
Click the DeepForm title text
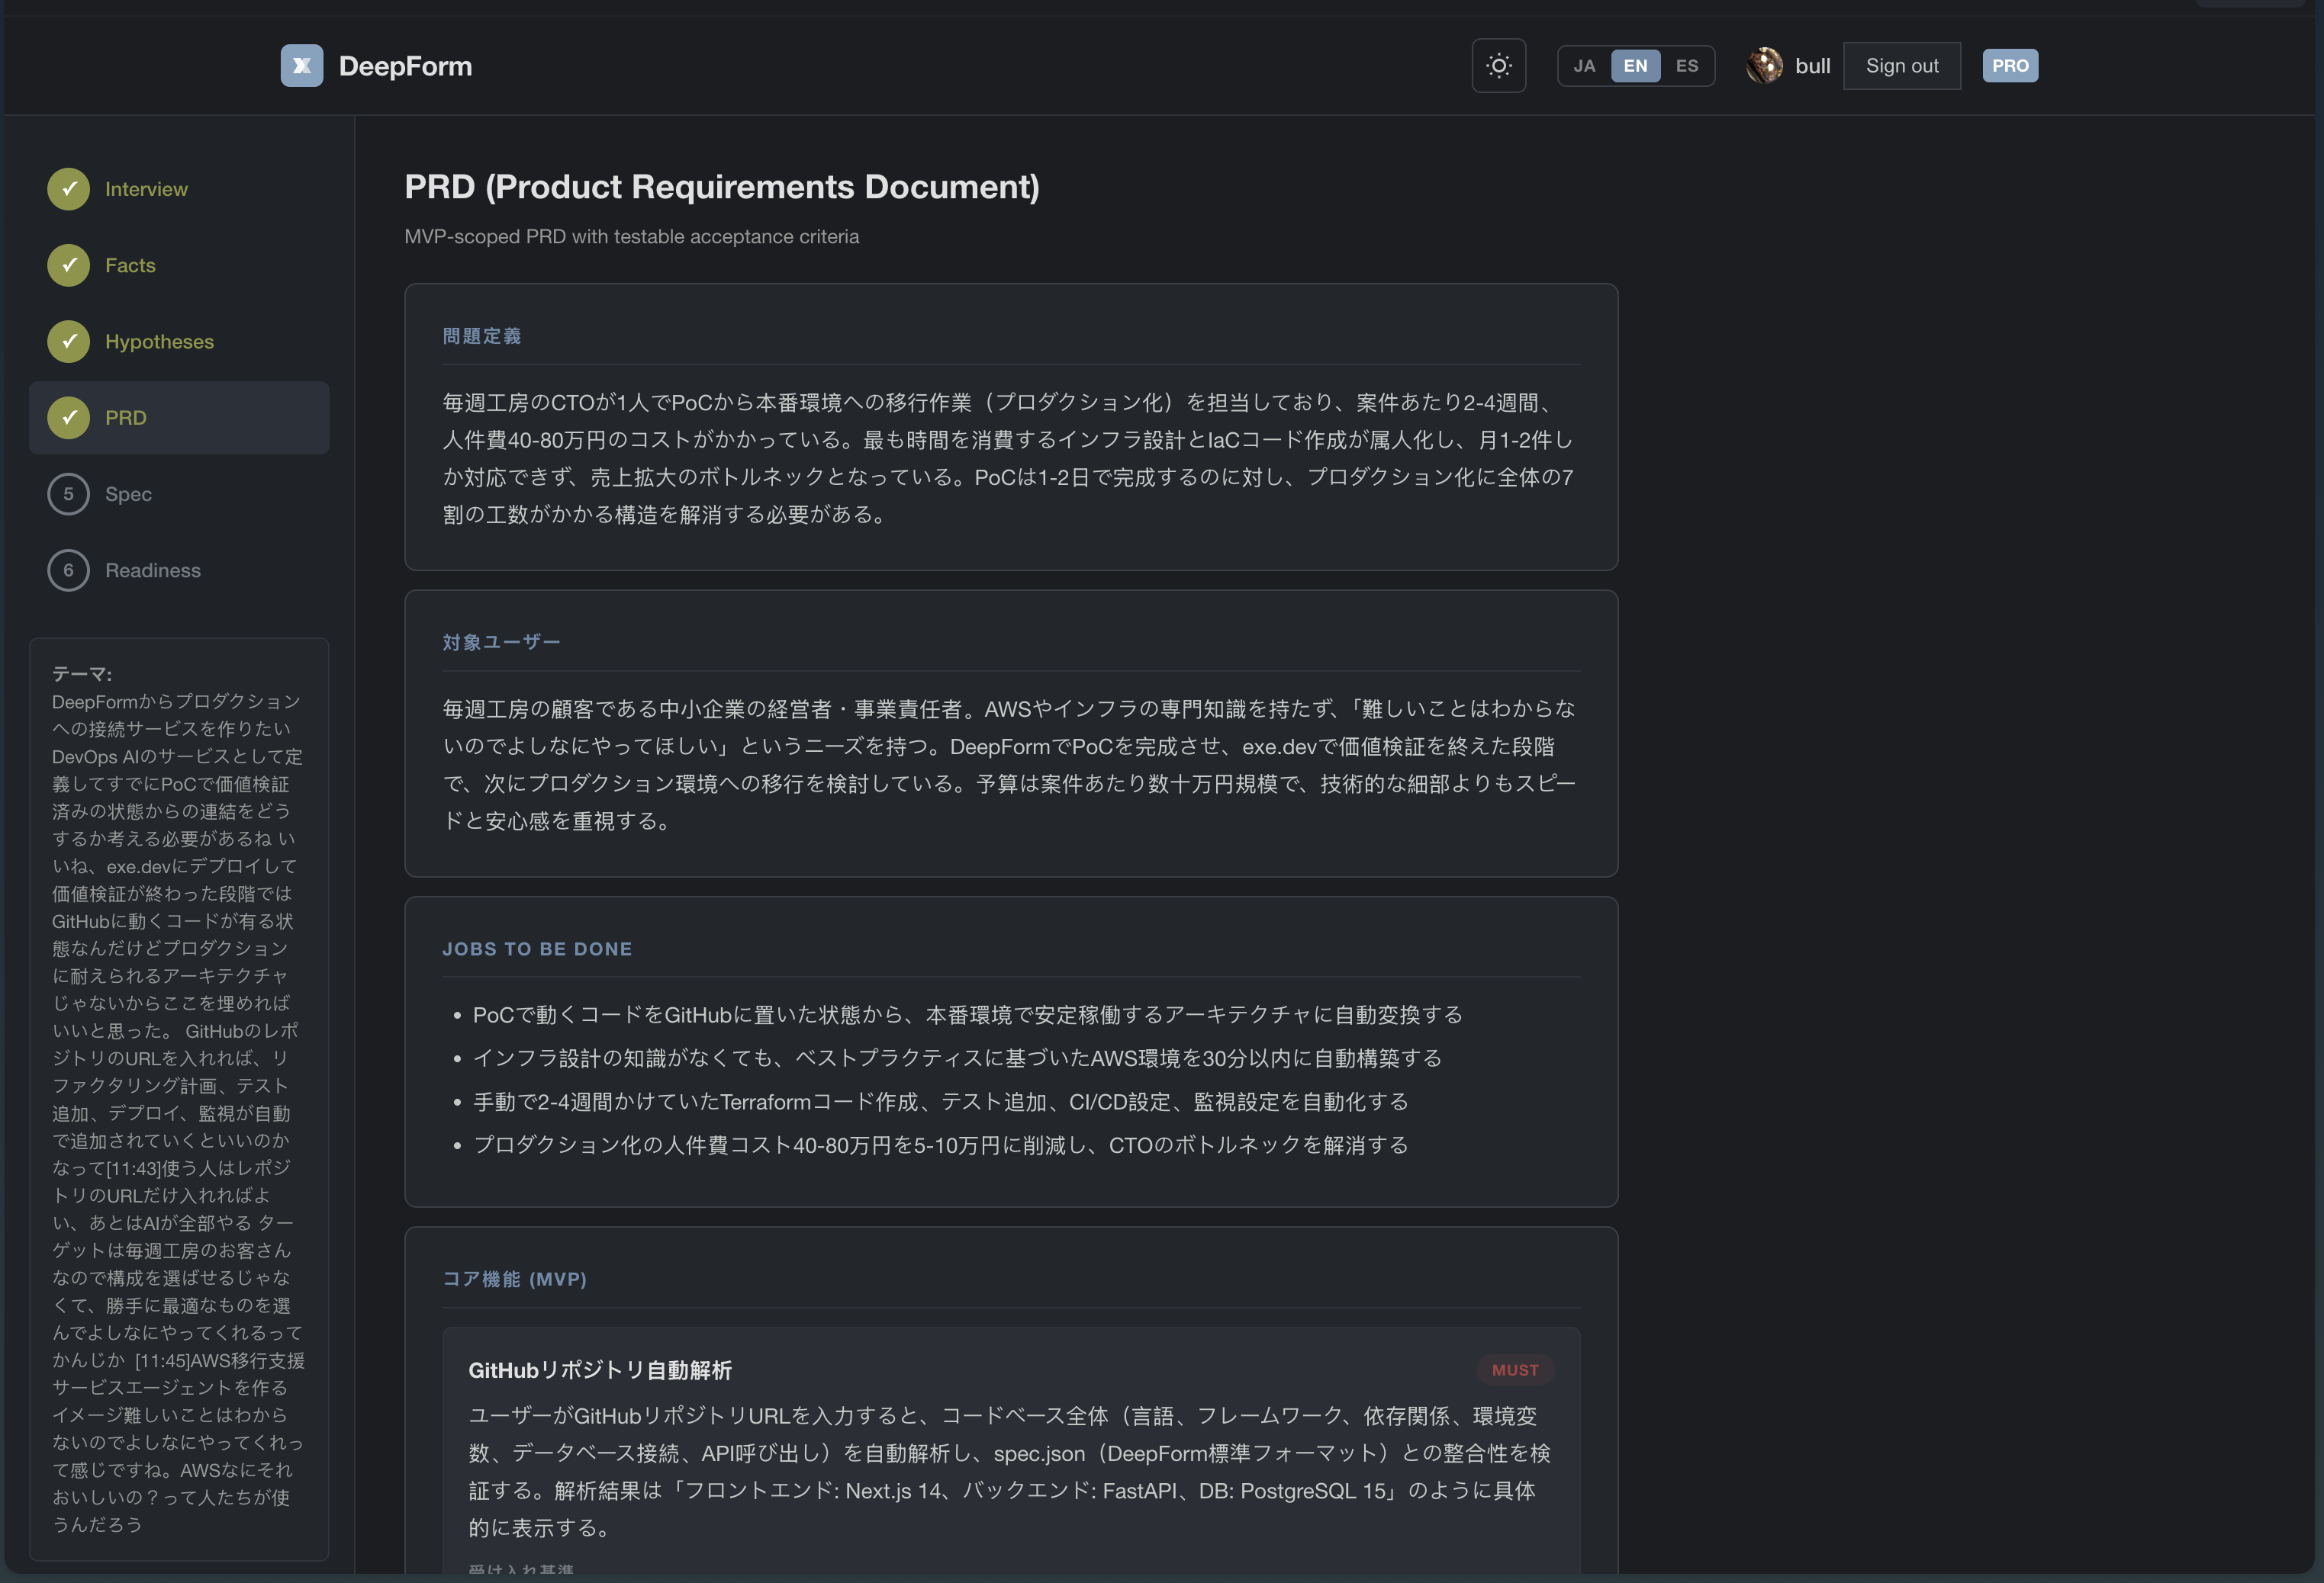coord(405,66)
